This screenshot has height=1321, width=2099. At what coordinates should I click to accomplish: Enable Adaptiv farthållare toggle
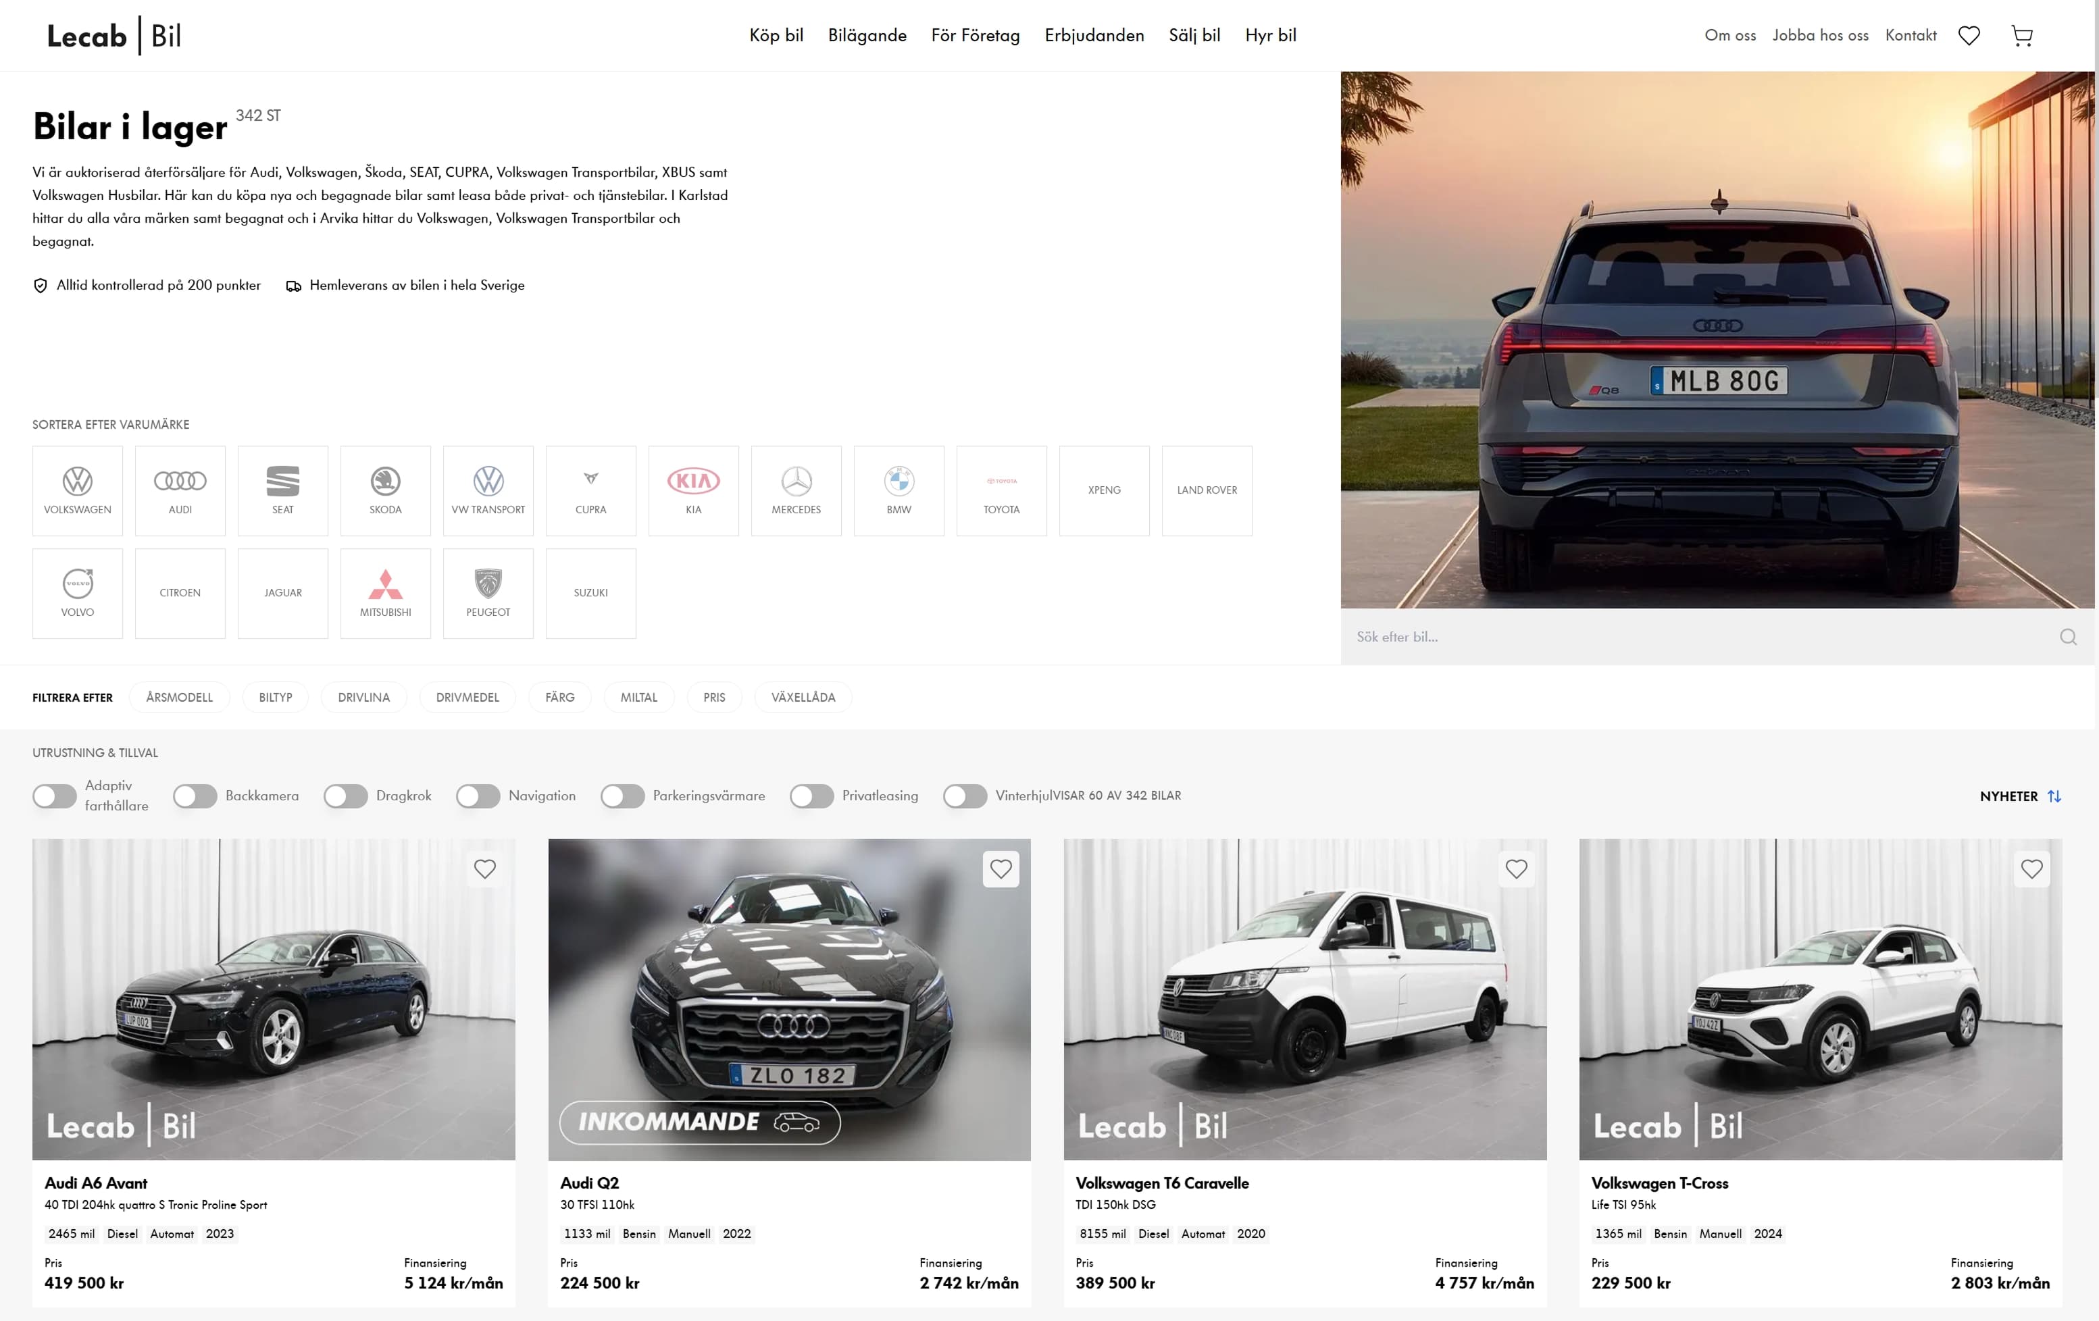[x=55, y=796]
